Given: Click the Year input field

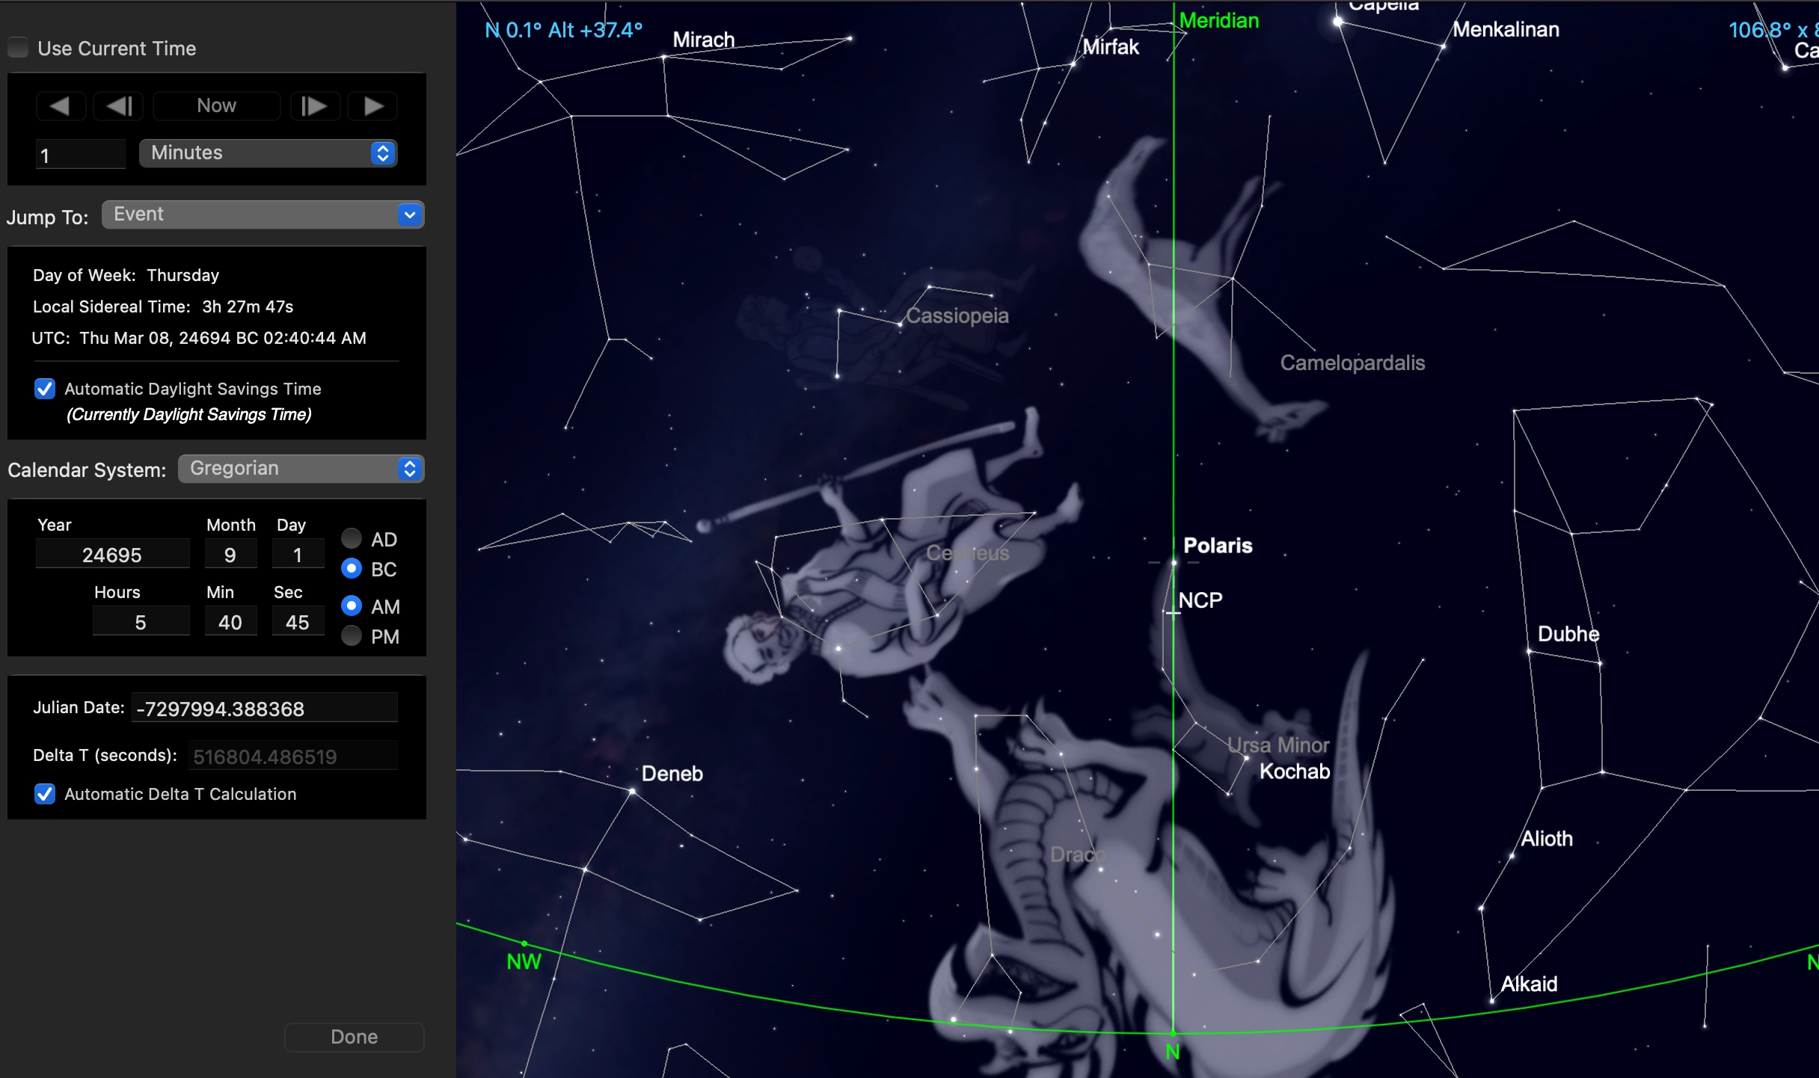Looking at the screenshot, I should click(112, 555).
